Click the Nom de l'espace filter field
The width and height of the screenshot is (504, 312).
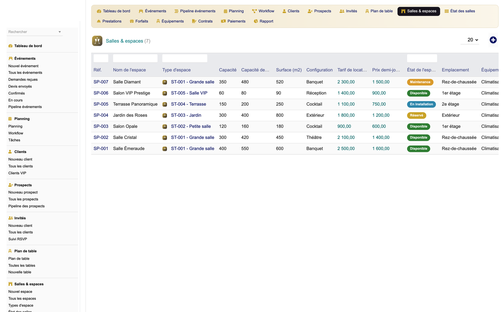135,59
